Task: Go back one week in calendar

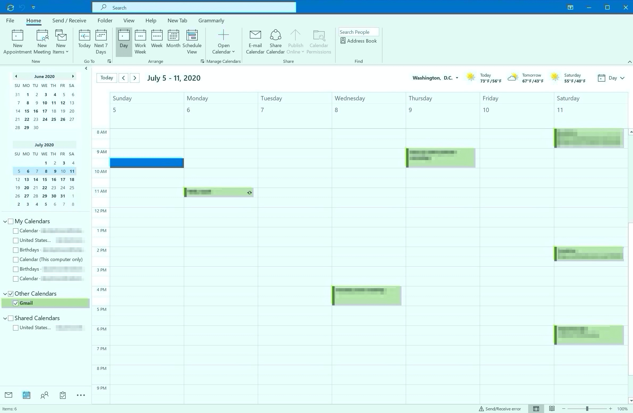Action: [x=123, y=78]
